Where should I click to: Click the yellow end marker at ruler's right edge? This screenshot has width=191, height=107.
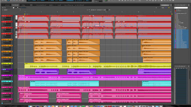[172, 14]
